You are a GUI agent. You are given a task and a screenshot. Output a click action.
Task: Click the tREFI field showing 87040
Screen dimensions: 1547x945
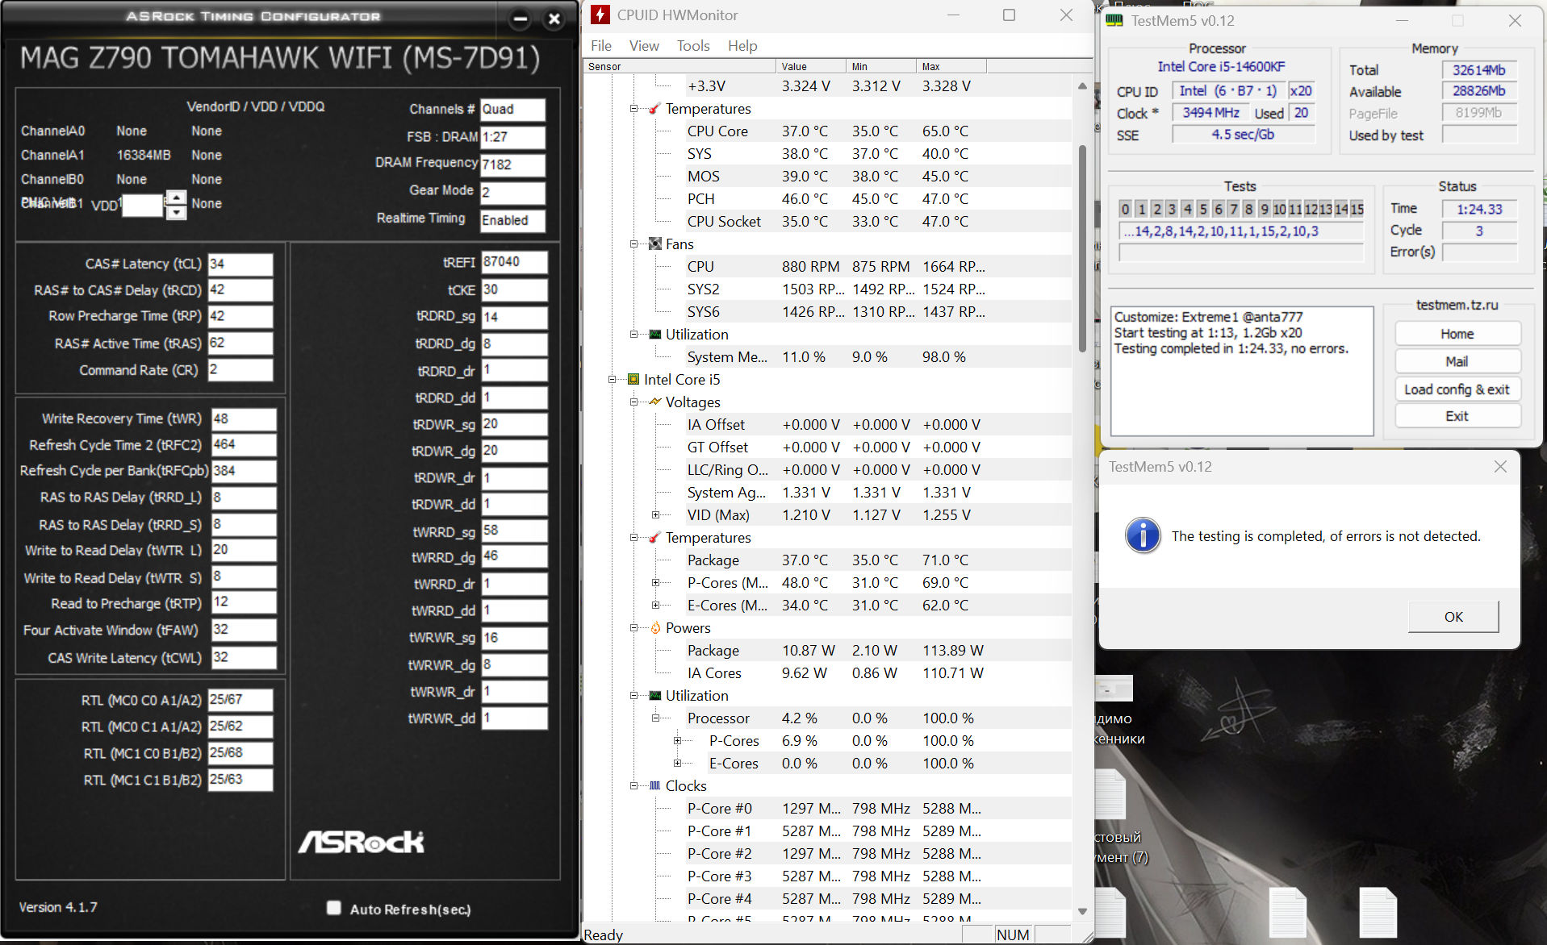515,262
